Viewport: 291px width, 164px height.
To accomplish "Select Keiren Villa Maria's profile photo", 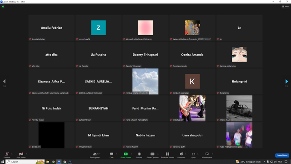I will pos(192,28).
